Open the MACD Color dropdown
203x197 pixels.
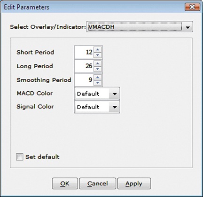pyautogui.click(x=97, y=94)
